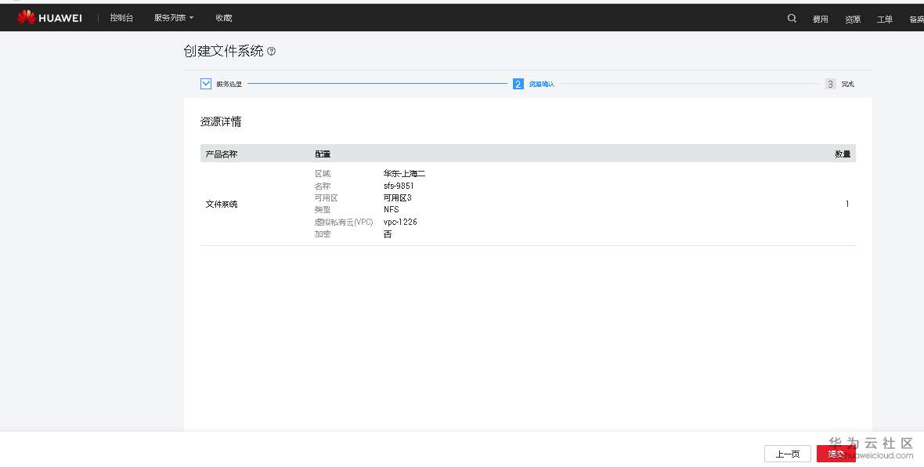Click the 完成 step label
The width and height of the screenshot is (924, 467).
(848, 85)
